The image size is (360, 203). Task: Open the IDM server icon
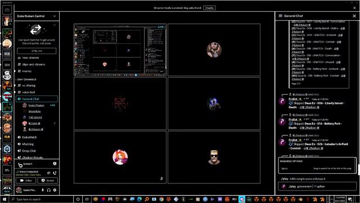[x=7, y=138]
